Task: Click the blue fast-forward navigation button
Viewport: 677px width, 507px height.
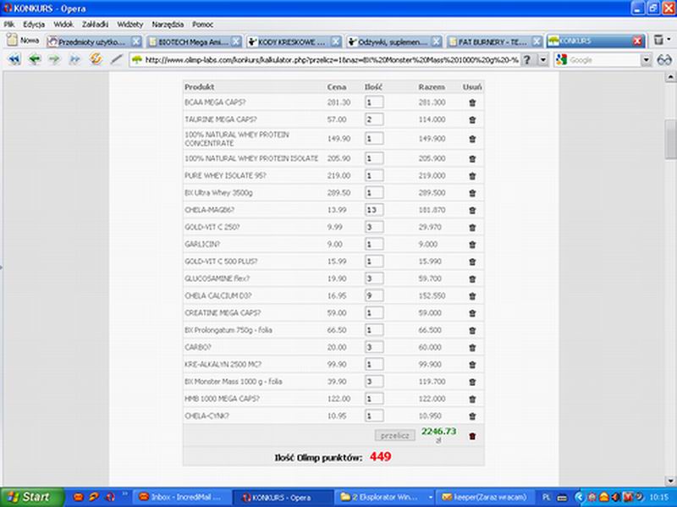Action: (74, 59)
